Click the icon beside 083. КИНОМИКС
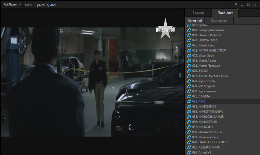The height and width of the screenshot is (155, 260). coord(189,107)
